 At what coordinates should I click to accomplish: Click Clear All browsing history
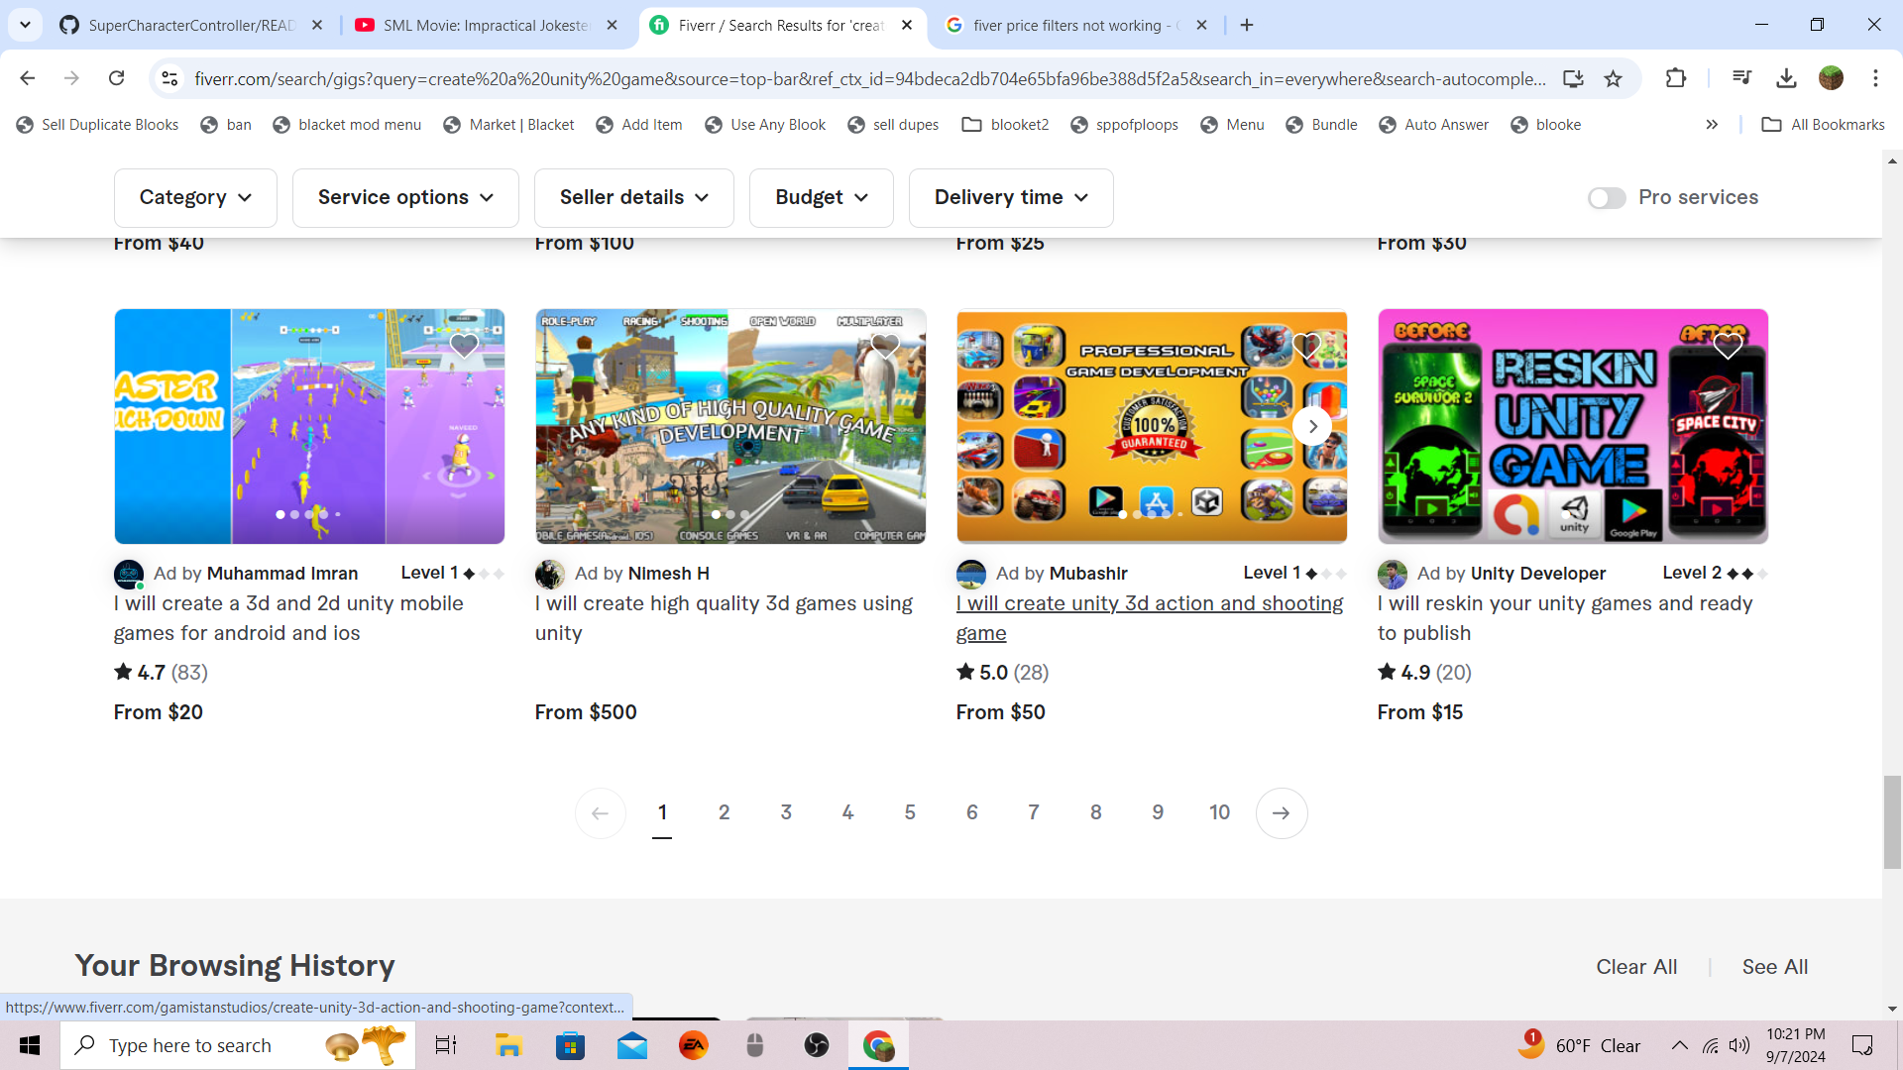(1636, 967)
